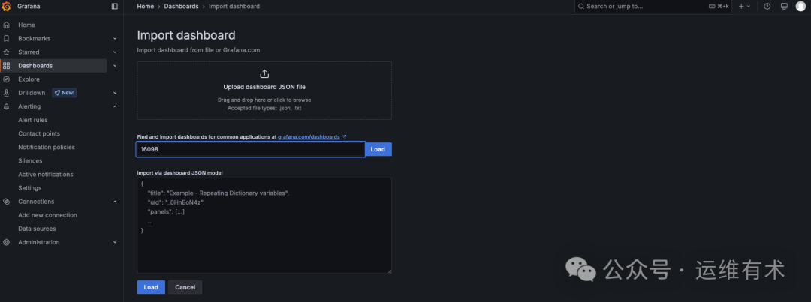Click the Home house icon in sidebar

[x=6, y=25]
